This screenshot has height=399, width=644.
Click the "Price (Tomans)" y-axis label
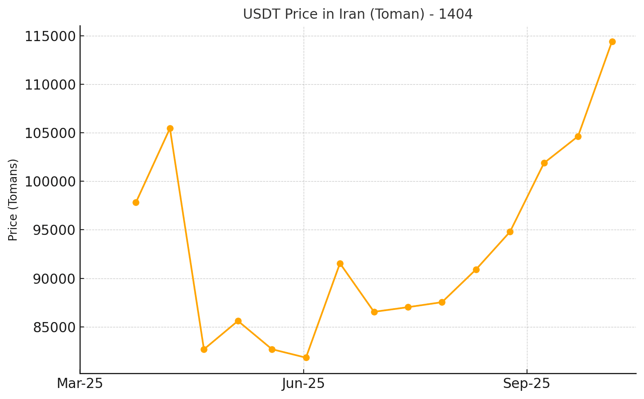13,199
